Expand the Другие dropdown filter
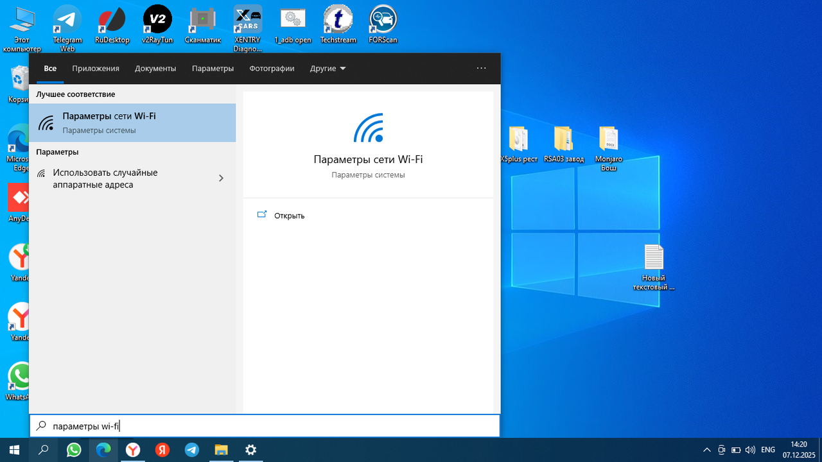 point(328,69)
